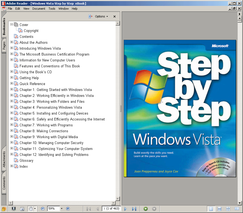Open the Edit menu
243x213 pixels.
pos(18,9)
